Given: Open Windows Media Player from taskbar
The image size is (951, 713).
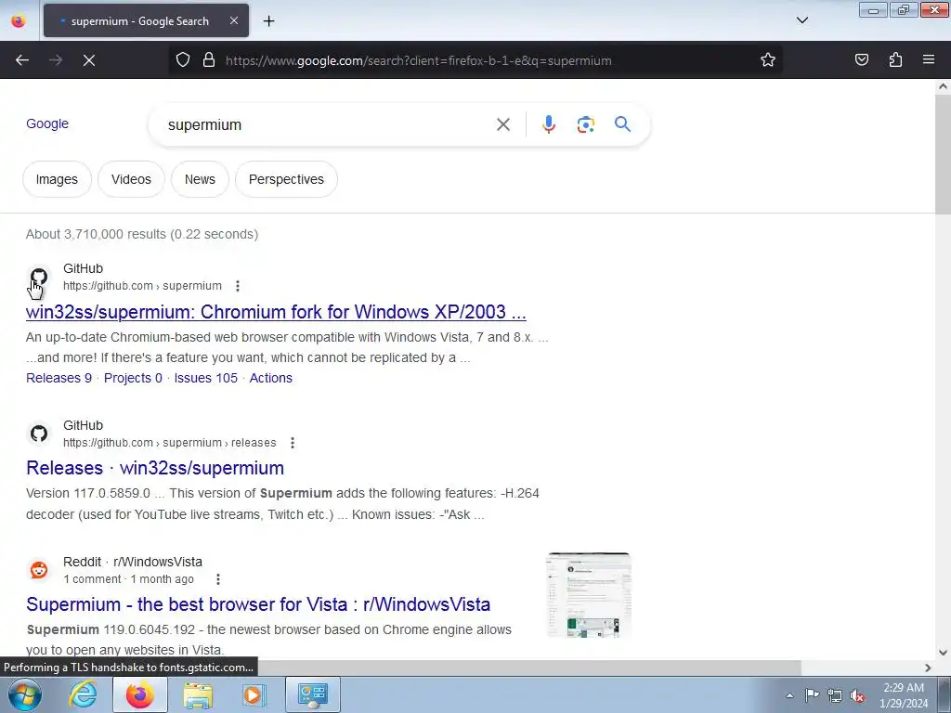Looking at the screenshot, I should [x=254, y=694].
